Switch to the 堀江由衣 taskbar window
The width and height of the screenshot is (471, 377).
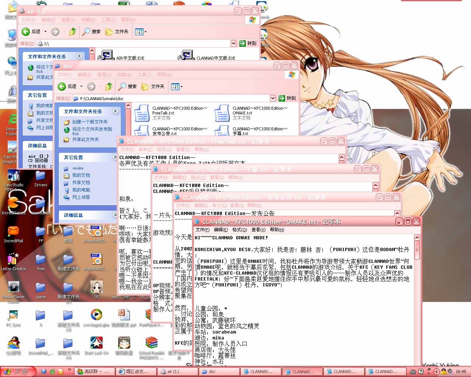[136, 371]
